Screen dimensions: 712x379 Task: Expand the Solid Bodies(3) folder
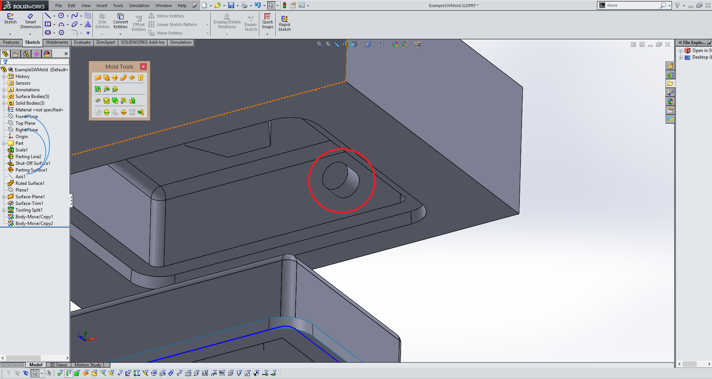click(4, 103)
